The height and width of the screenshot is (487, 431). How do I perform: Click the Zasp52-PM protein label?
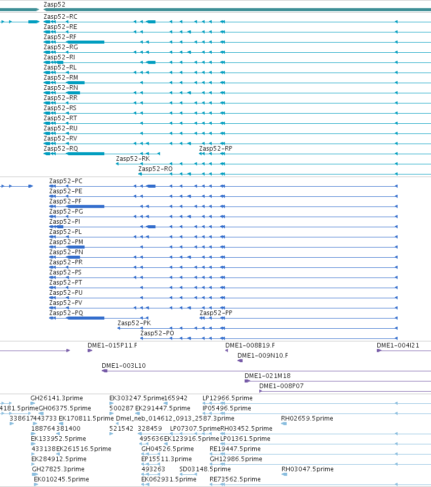(66, 242)
